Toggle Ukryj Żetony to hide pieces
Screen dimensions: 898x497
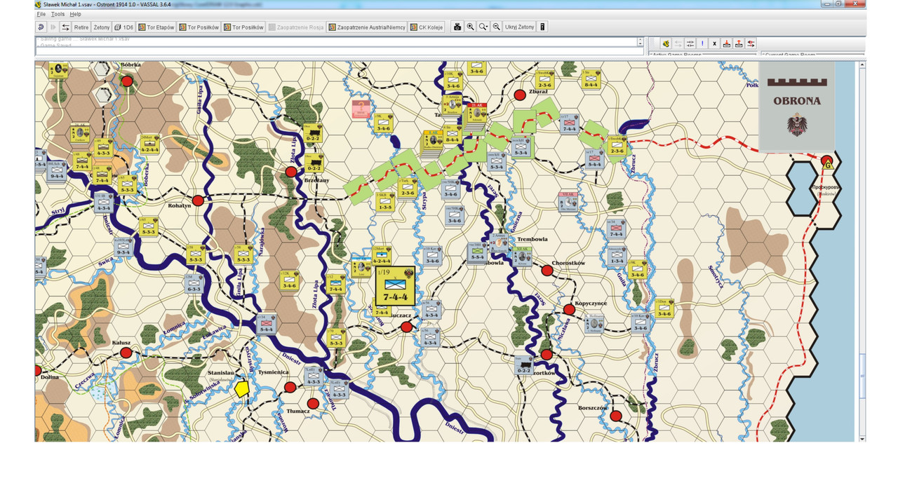[x=520, y=27]
